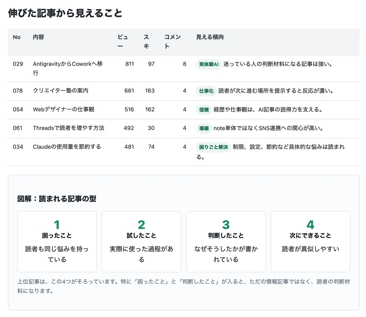Click Webデザイナーの仕事観 article title
This screenshot has width=366, height=317.
pyautogui.click(x=63, y=109)
